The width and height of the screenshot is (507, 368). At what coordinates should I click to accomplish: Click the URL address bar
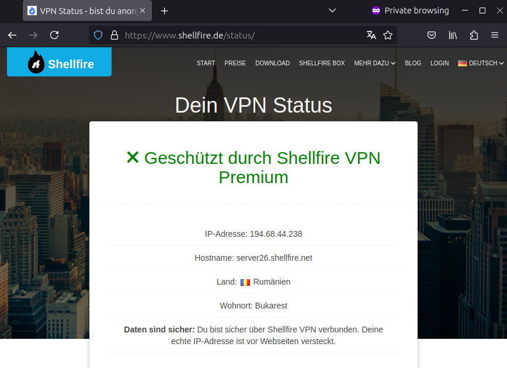tap(242, 35)
